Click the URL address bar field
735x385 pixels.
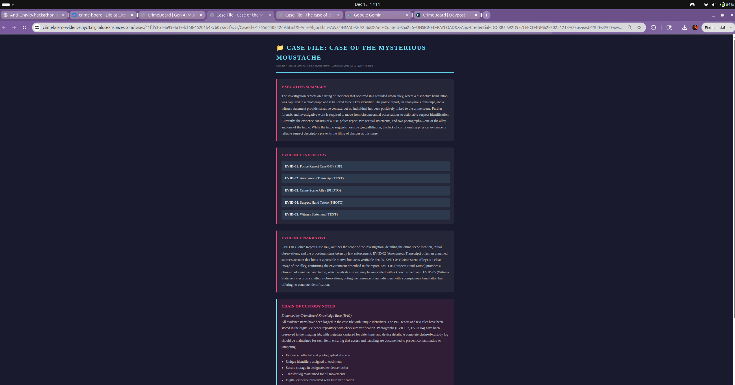[x=332, y=27]
